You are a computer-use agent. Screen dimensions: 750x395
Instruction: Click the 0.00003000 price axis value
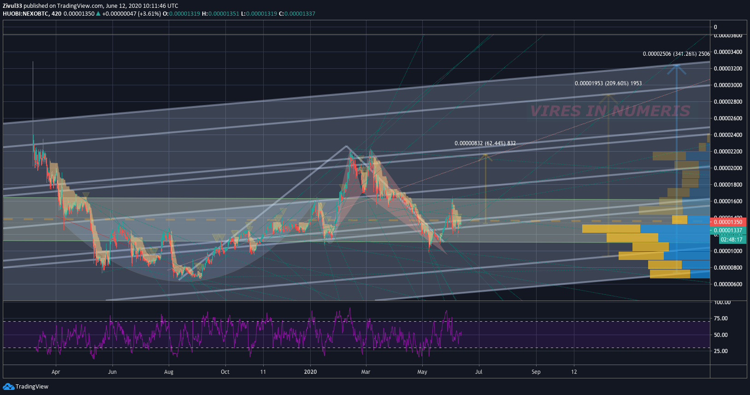coord(728,85)
